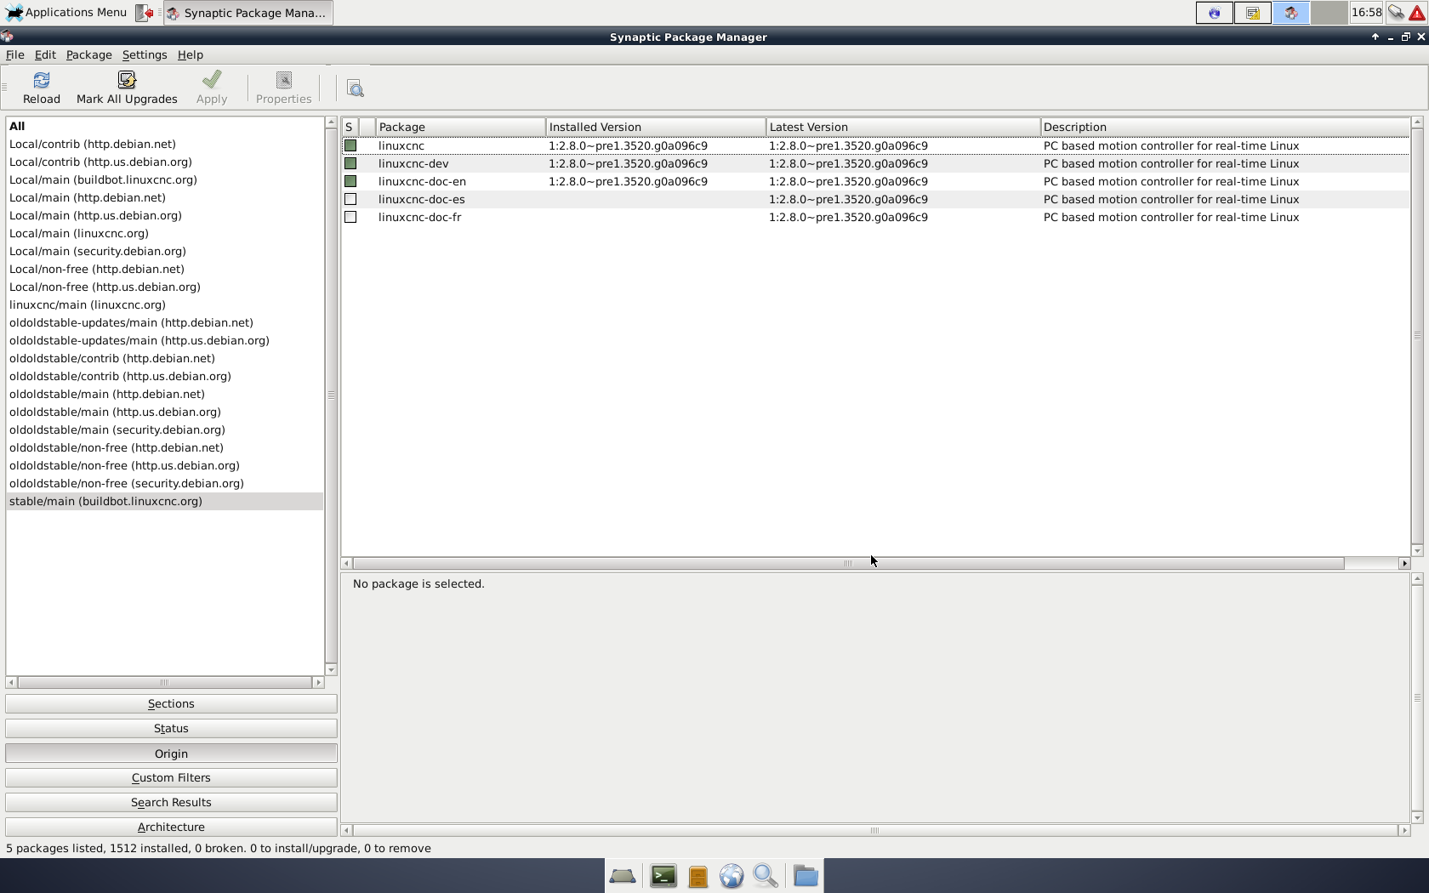Click the Origin filter button
This screenshot has height=893, width=1429.
(x=171, y=754)
